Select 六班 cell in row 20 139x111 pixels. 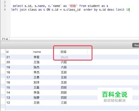click(x=64, y=62)
